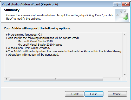
Task: Click the wizard title bar text
Action: click(x=30, y=4)
